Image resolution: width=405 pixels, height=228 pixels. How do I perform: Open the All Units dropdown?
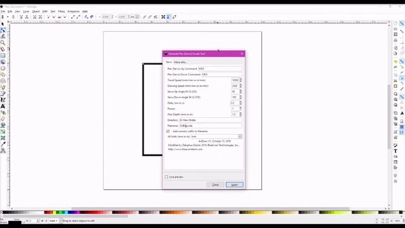coord(240,137)
